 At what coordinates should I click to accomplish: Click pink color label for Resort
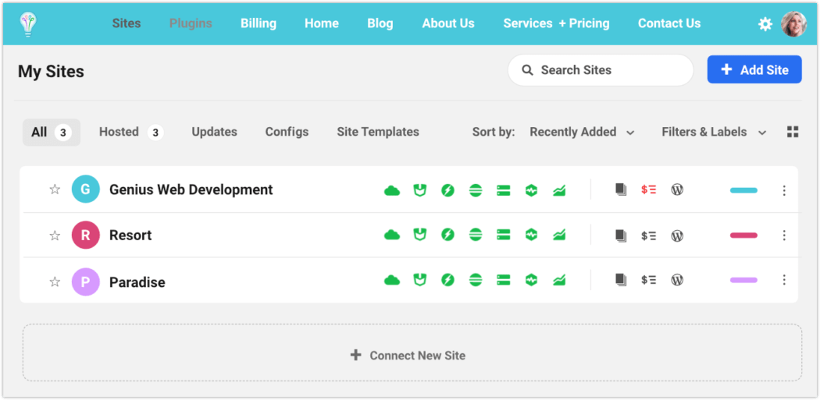click(x=743, y=235)
